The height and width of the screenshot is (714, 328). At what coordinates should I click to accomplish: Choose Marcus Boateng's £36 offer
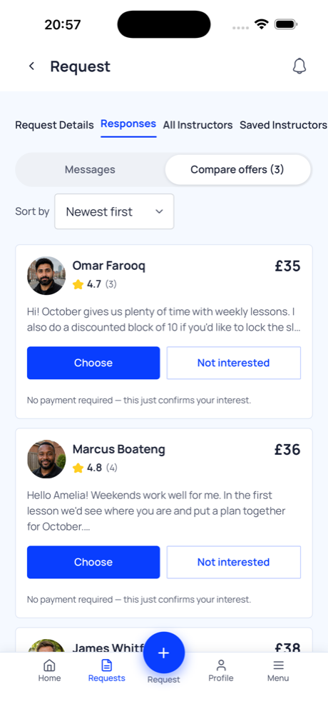tap(93, 562)
